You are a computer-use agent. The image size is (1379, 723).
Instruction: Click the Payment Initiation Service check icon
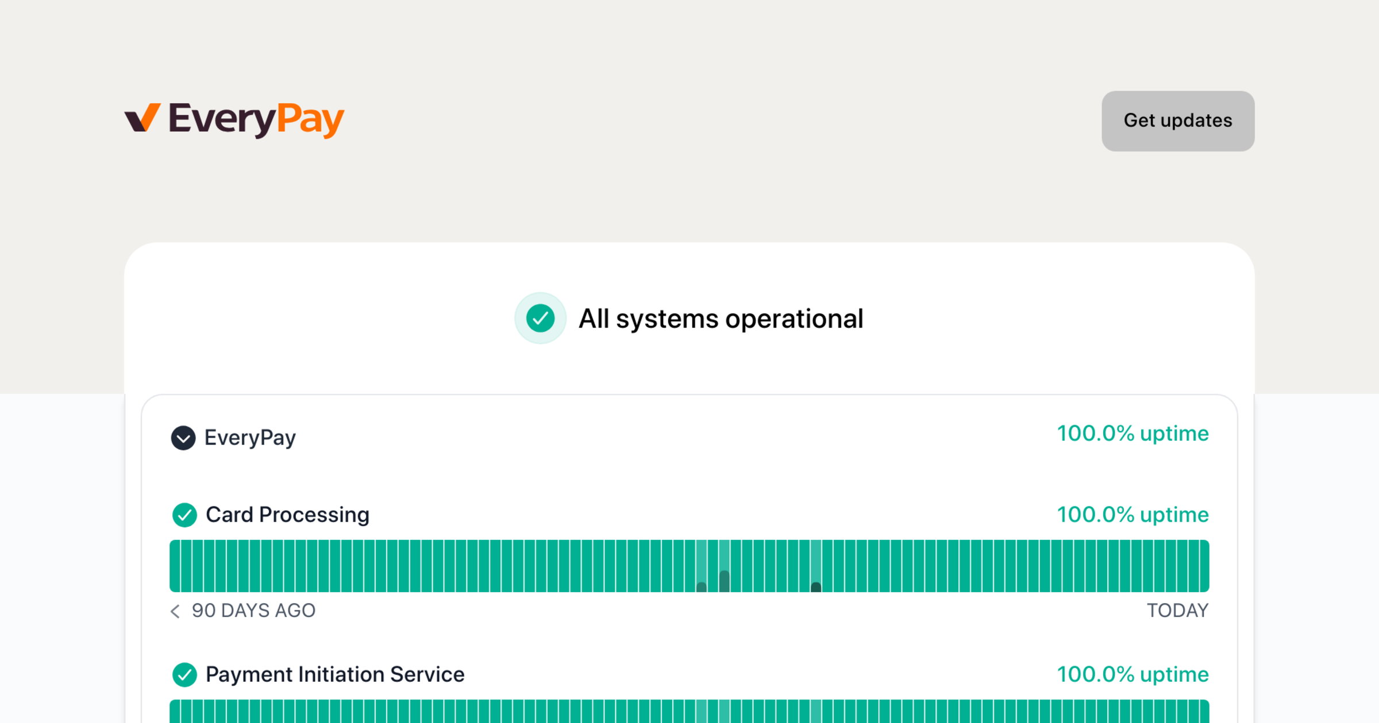[184, 675]
